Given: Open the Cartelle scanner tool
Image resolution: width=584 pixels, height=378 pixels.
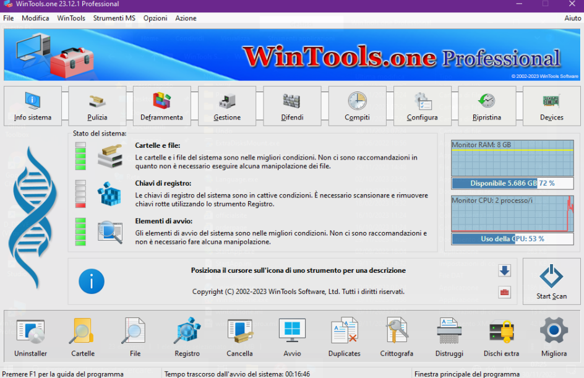Looking at the screenshot, I should pyautogui.click(x=83, y=337).
